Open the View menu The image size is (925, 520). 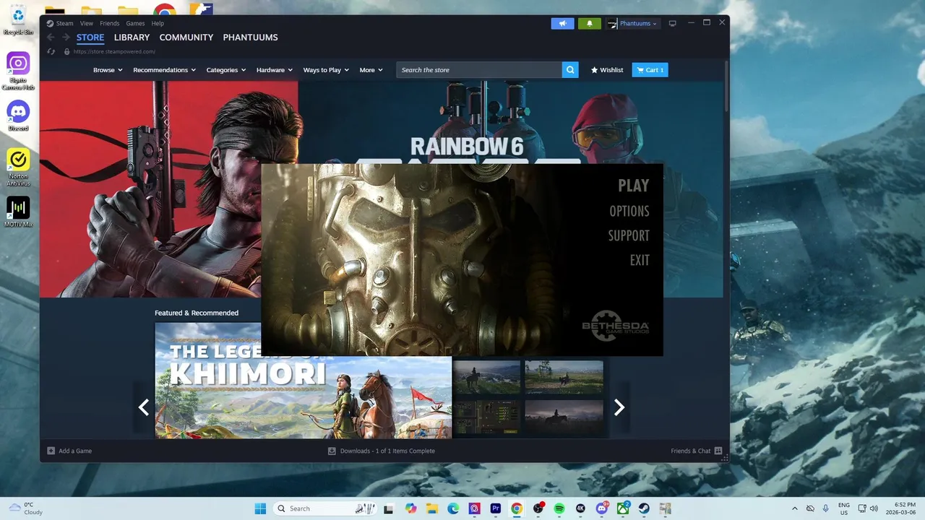[87, 23]
